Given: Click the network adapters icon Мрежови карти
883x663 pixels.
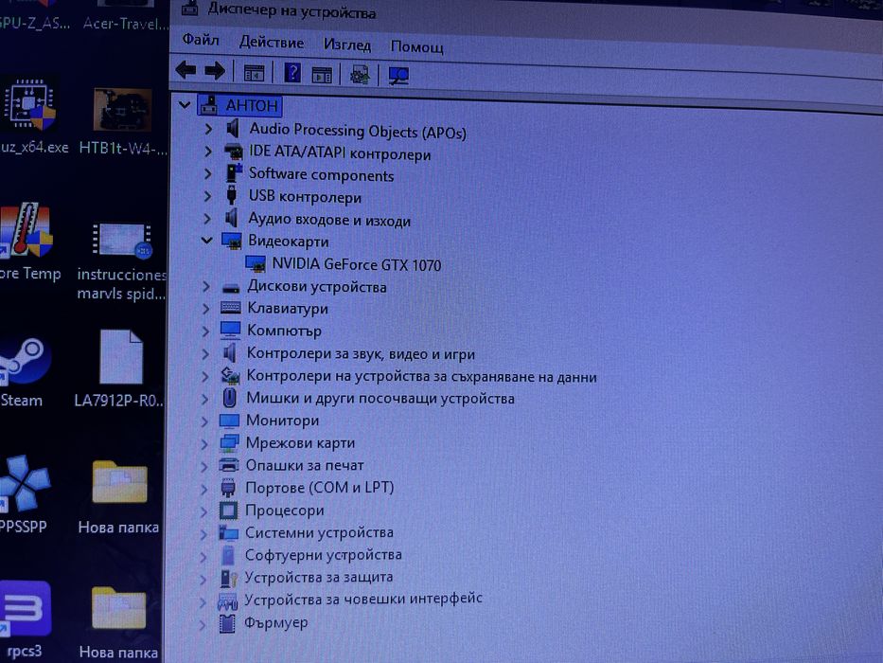Looking at the screenshot, I should click(x=229, y=442).
